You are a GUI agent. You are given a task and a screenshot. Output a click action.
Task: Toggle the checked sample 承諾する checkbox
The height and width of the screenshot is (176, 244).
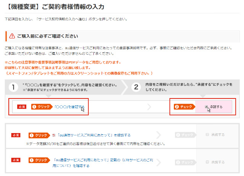pos(206,107)
